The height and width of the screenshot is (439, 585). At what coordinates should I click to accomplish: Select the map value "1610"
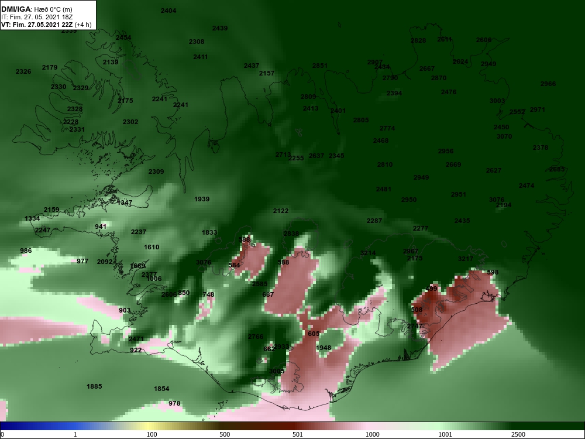(152, 247)
